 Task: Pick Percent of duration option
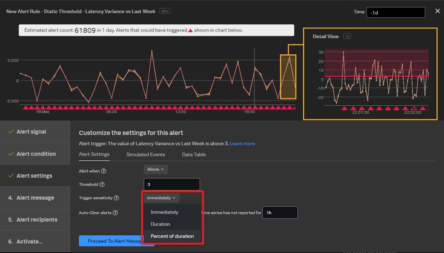tap(173, 237)
